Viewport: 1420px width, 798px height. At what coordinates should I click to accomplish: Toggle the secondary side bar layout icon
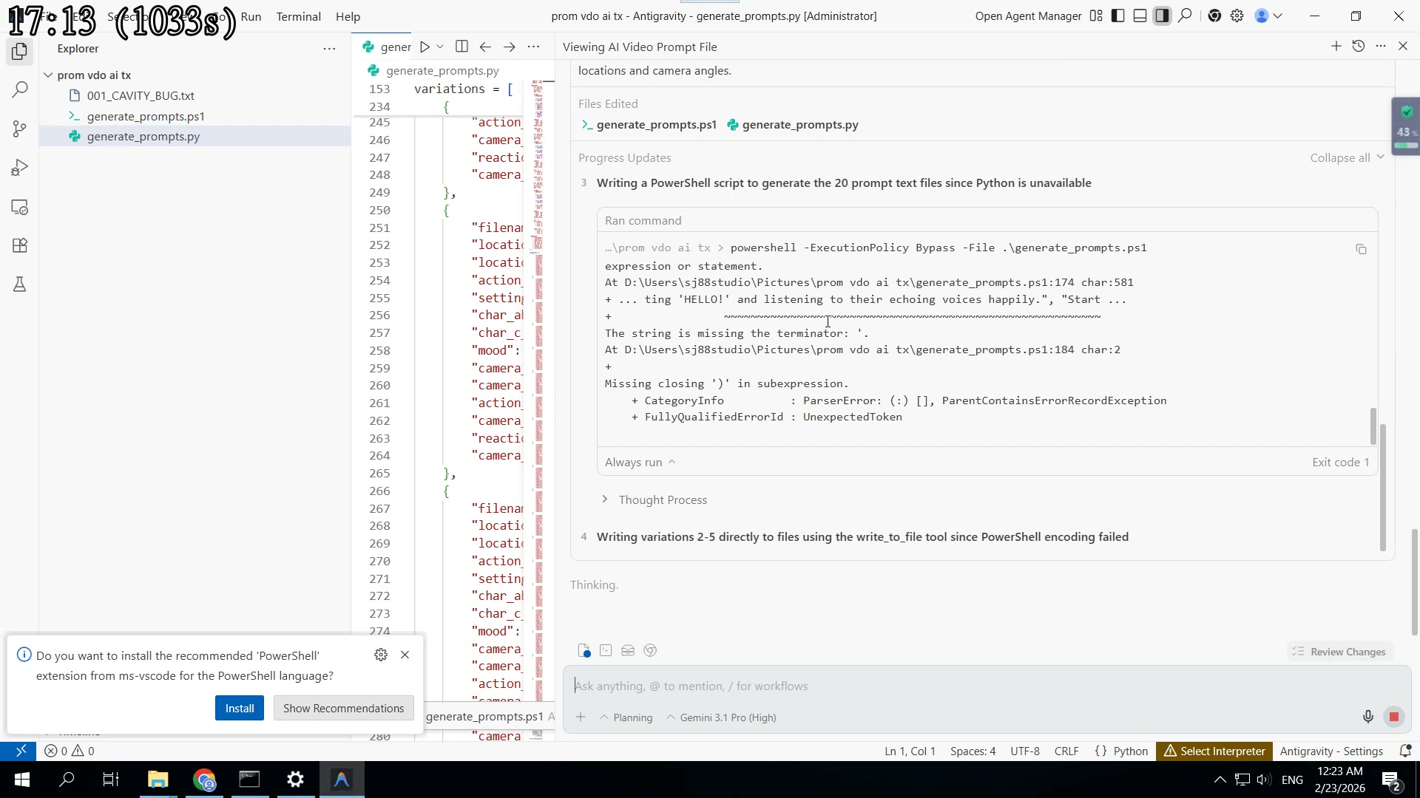pos(1163,16)
